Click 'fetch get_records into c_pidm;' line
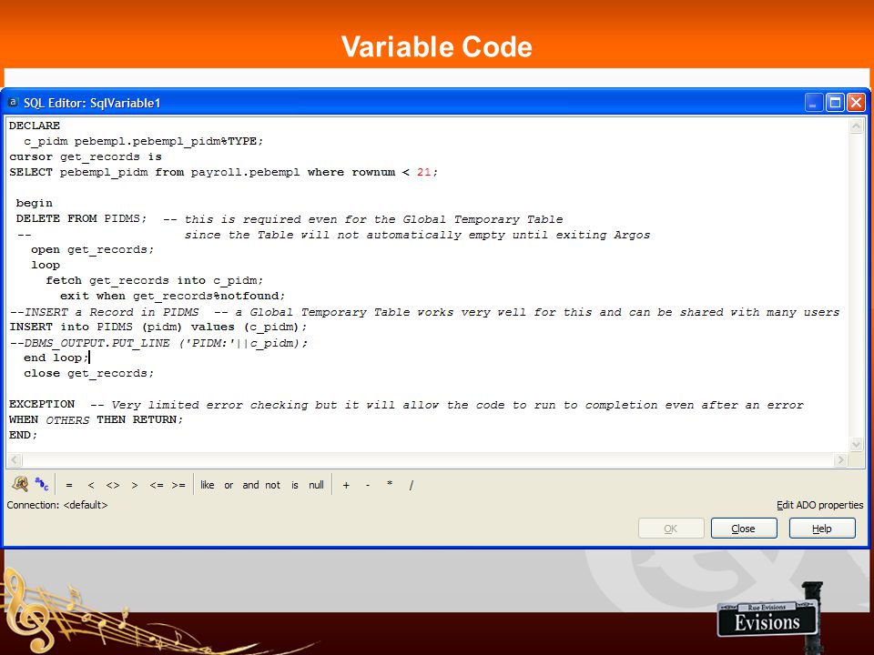The image size is (874, 655). [x=155, y=280]
